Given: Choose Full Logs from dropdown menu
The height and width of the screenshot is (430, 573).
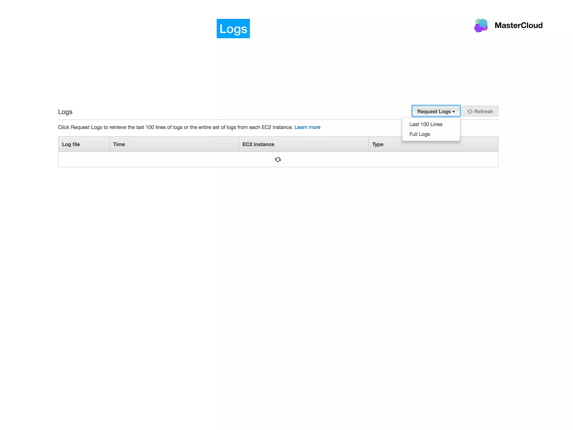Looking at the screenshot, I should click(x=419, y=134).
